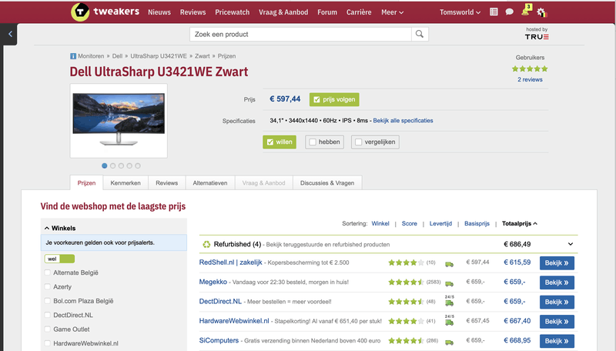Check the Alternate België shop filter
616x351 pixels.
coord(48,272)
